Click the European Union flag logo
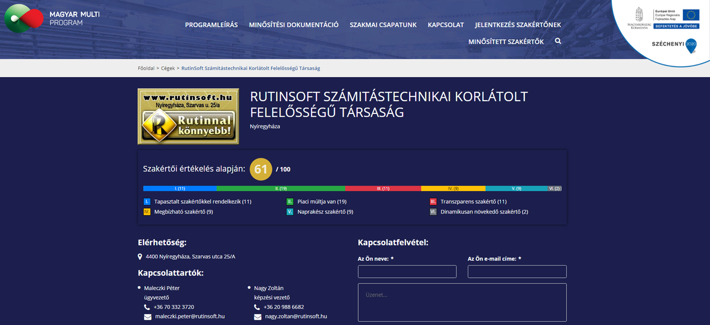The image size is (710, 325). point(691,15)
